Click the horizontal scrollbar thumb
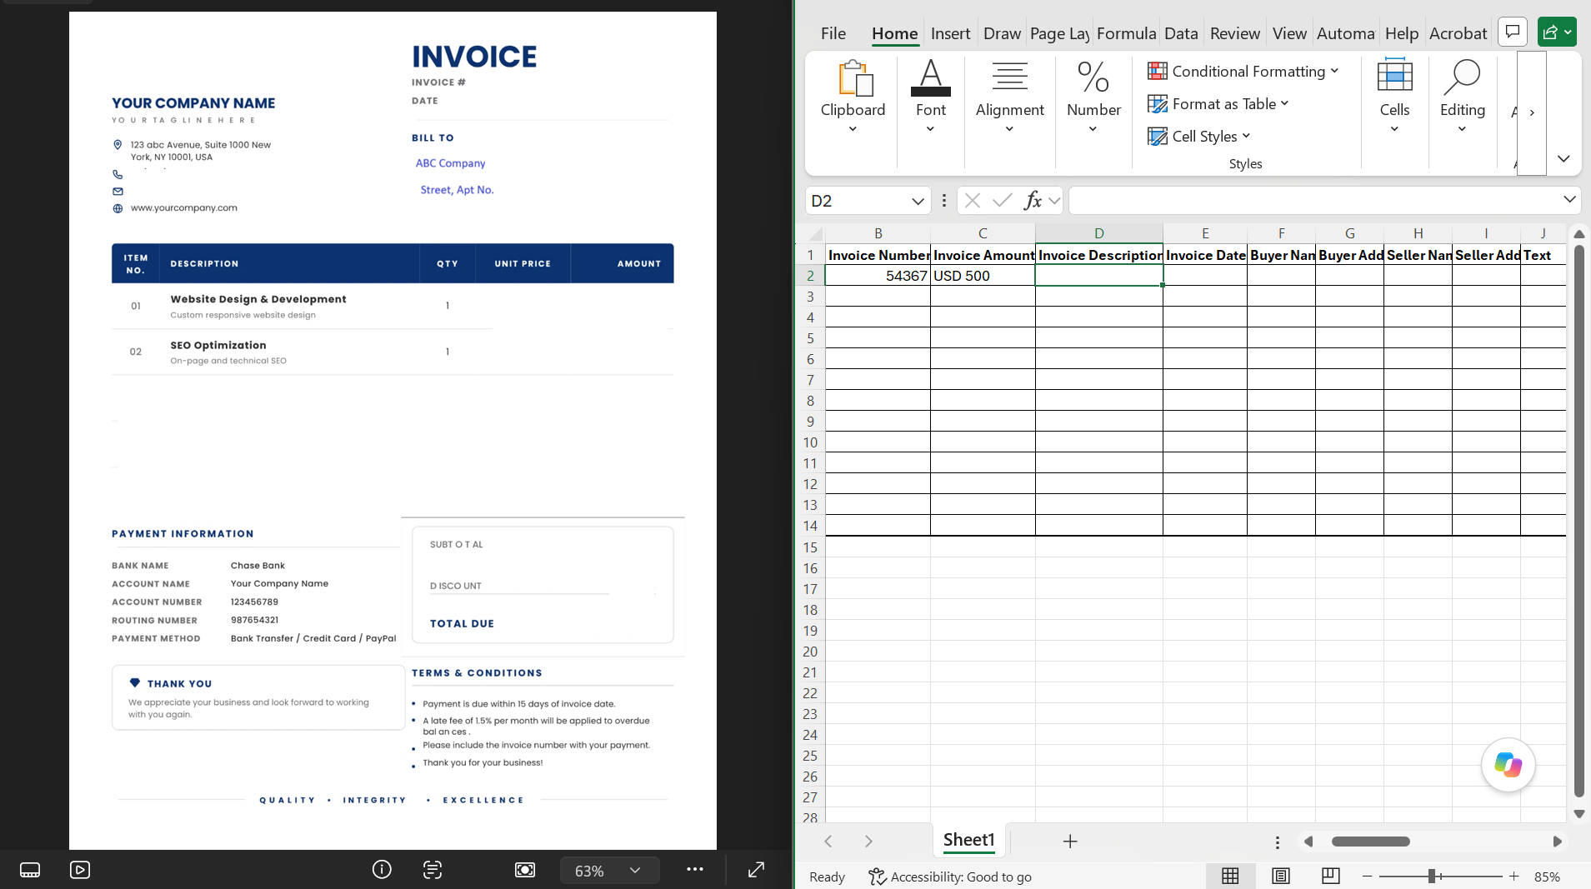This screenshot has width=1591, height=889. (1370, 842)
